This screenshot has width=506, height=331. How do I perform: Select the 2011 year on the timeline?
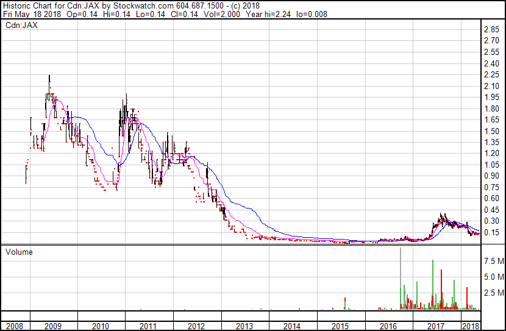coord(149,326)
